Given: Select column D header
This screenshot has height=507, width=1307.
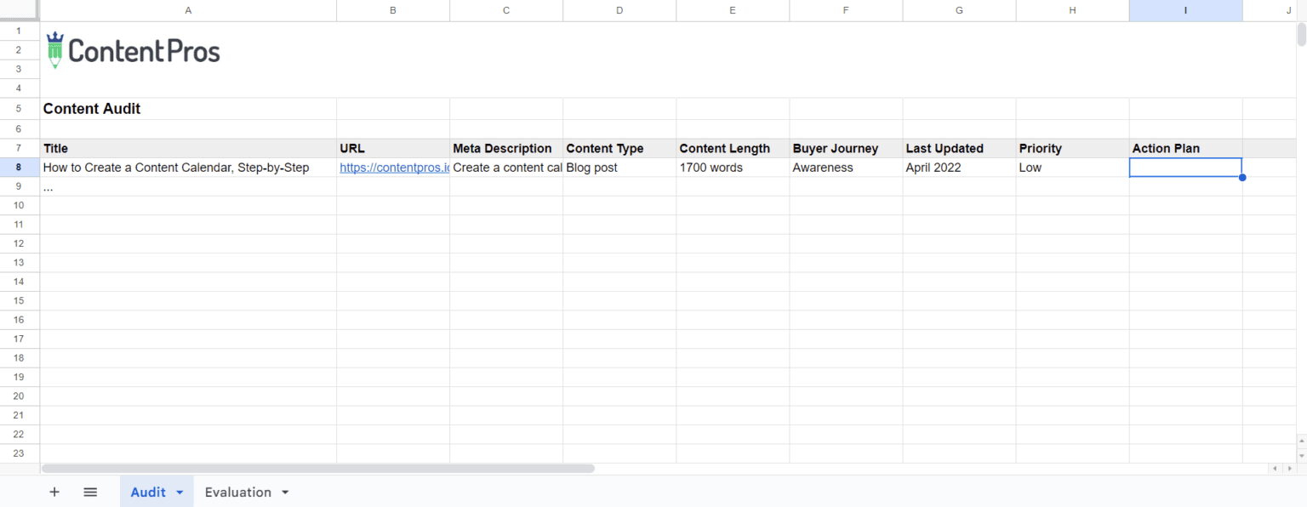Looking at the screenshot, I should click(x=619, y=10).
